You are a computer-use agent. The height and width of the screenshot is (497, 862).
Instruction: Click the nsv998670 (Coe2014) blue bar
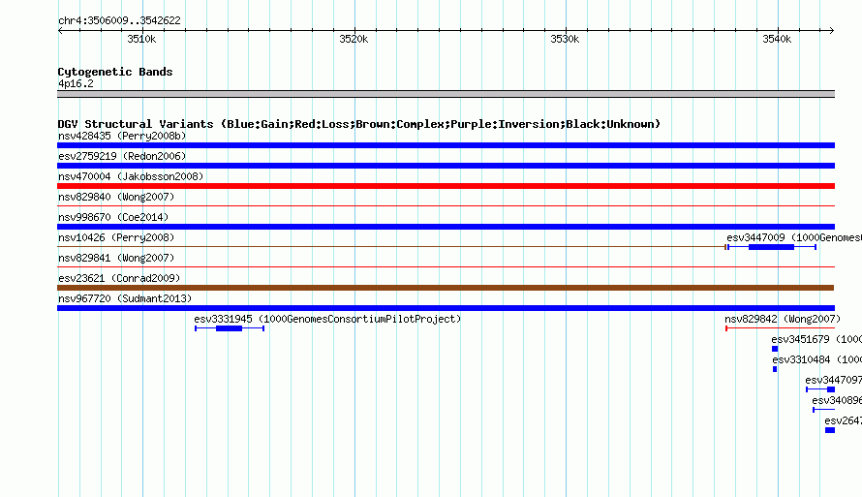446,227
